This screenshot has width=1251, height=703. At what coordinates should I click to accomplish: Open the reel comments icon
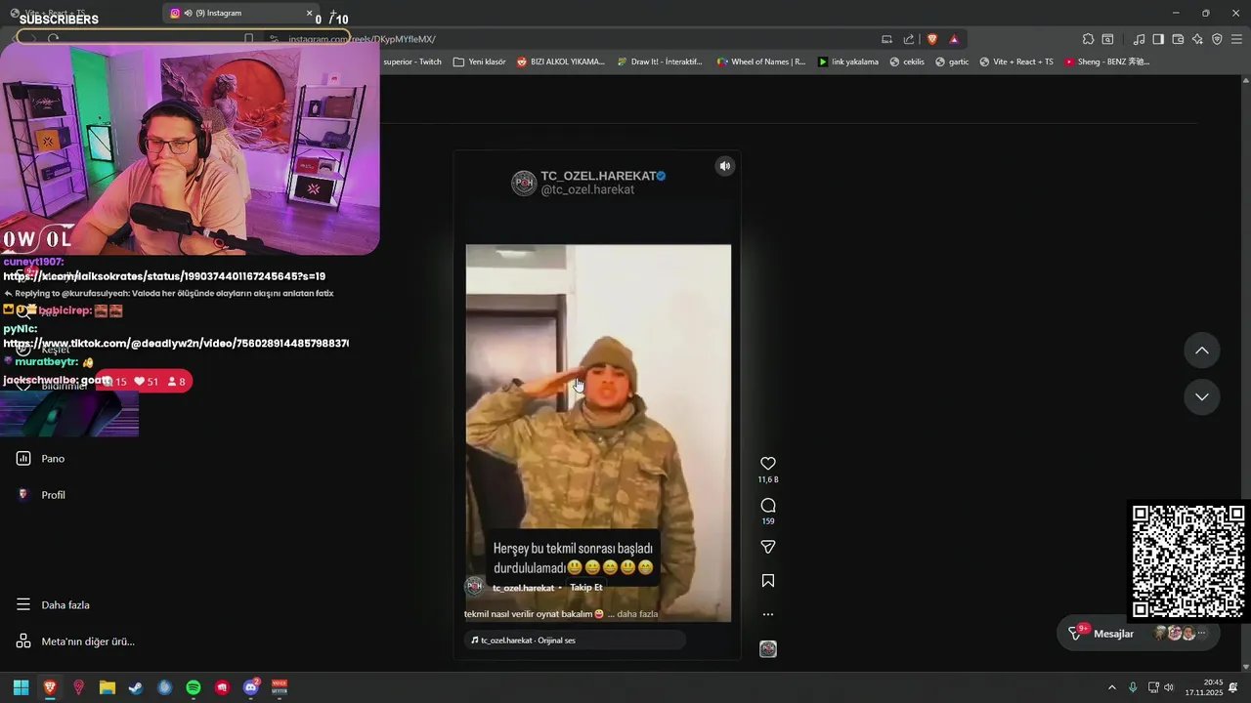768,505
